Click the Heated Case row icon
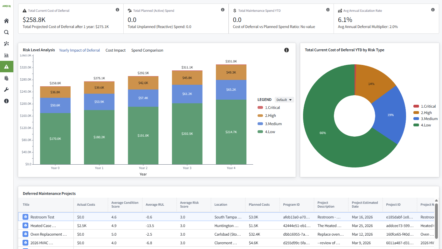The image size is (442, 249). [25, 225]
